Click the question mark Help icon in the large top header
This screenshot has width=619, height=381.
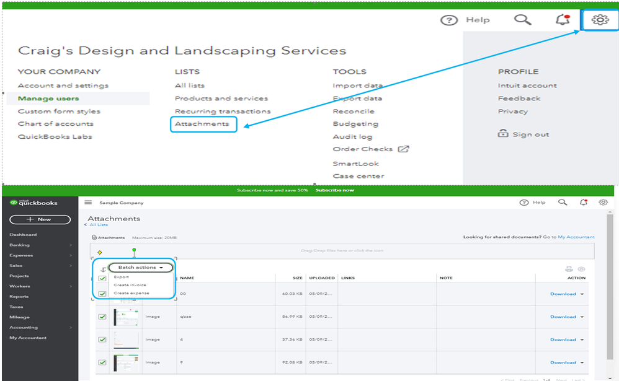point(449,20)
